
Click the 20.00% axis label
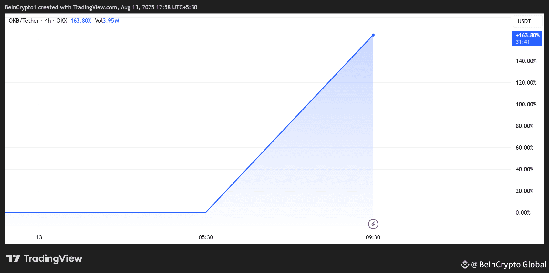524,191
